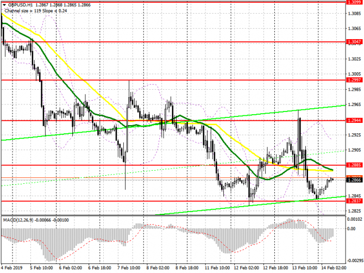This screenshot has width=364, height=273.
Task: Click the '14 Feb 02:00' time axis label
Action: click(x=334, y=268)
